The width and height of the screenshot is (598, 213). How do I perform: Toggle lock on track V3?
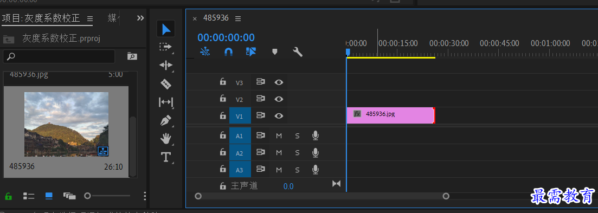pos(223,82)
